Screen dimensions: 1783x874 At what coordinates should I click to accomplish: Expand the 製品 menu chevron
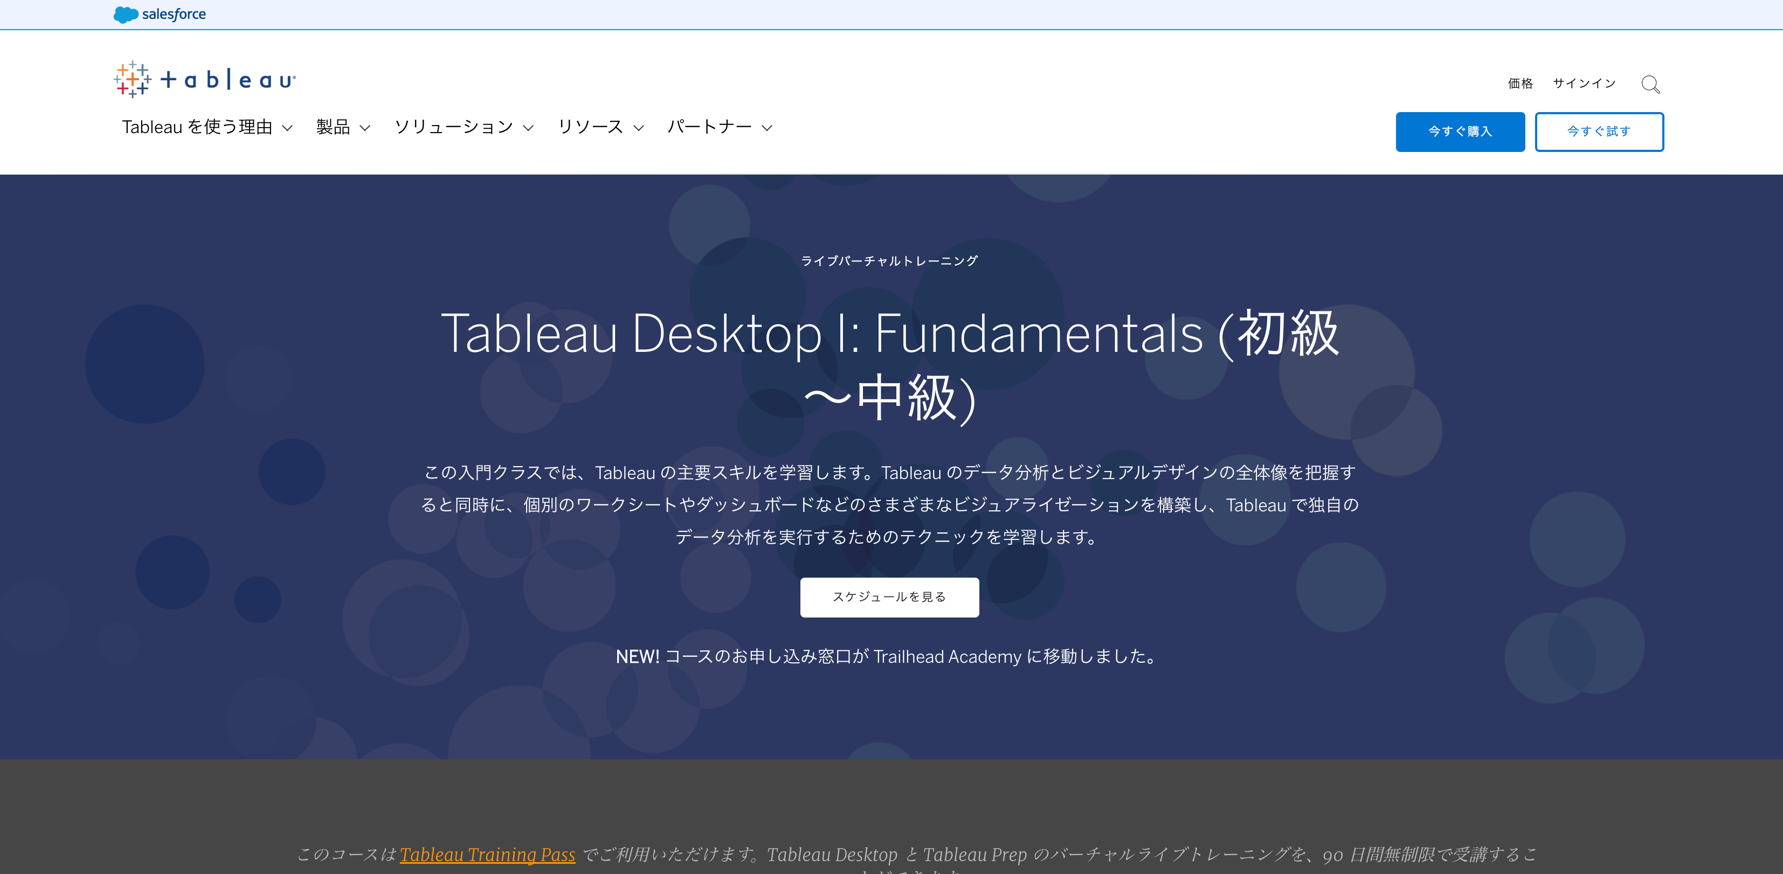pos(365,128)
